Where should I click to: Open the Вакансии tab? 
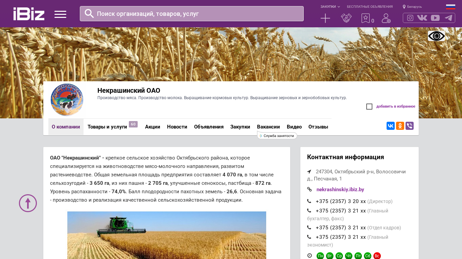269,127
